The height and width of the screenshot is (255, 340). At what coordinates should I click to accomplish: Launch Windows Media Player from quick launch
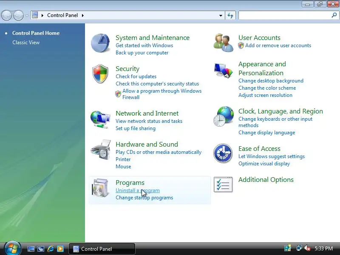tap(60, 249)
